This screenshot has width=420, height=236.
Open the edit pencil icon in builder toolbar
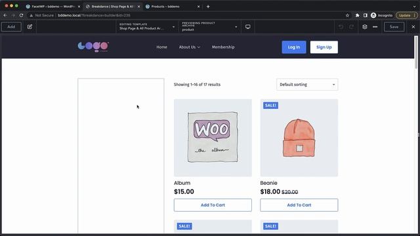coord(30,27)
